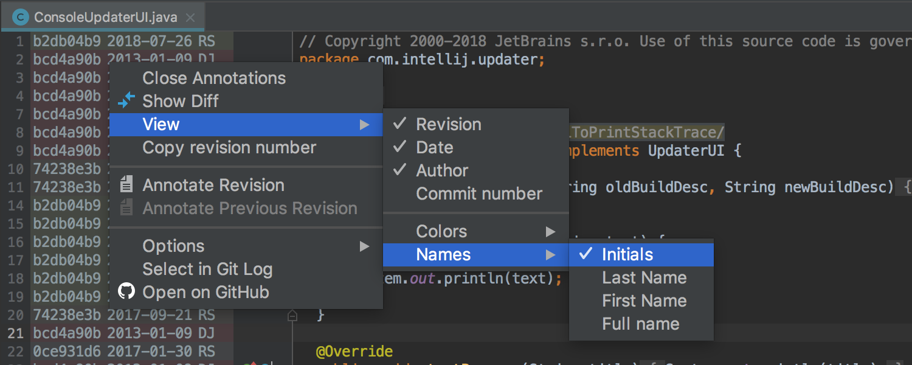Expand the Options submenu arrow

click(x=364, y=246)
